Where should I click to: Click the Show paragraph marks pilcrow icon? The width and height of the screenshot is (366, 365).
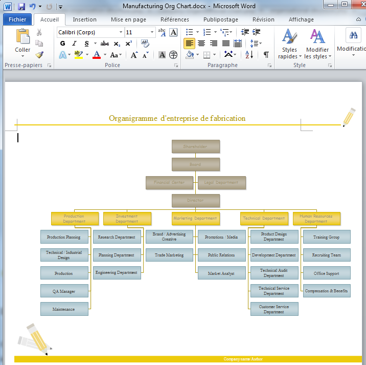click(266, 55)
